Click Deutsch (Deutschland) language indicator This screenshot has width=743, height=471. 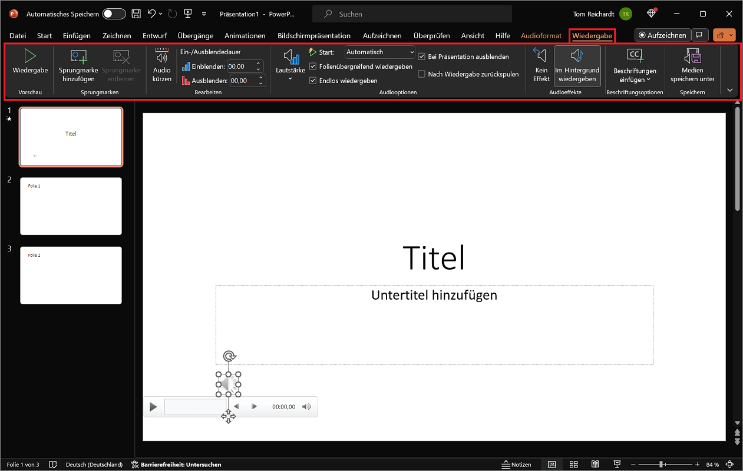[x=94, y=465]
